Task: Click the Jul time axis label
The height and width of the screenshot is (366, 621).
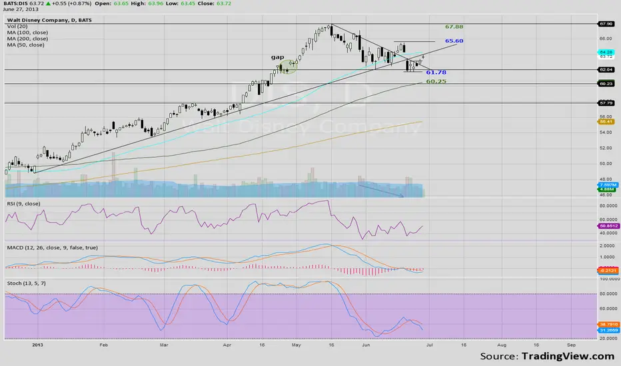Action: coord(429,345)
